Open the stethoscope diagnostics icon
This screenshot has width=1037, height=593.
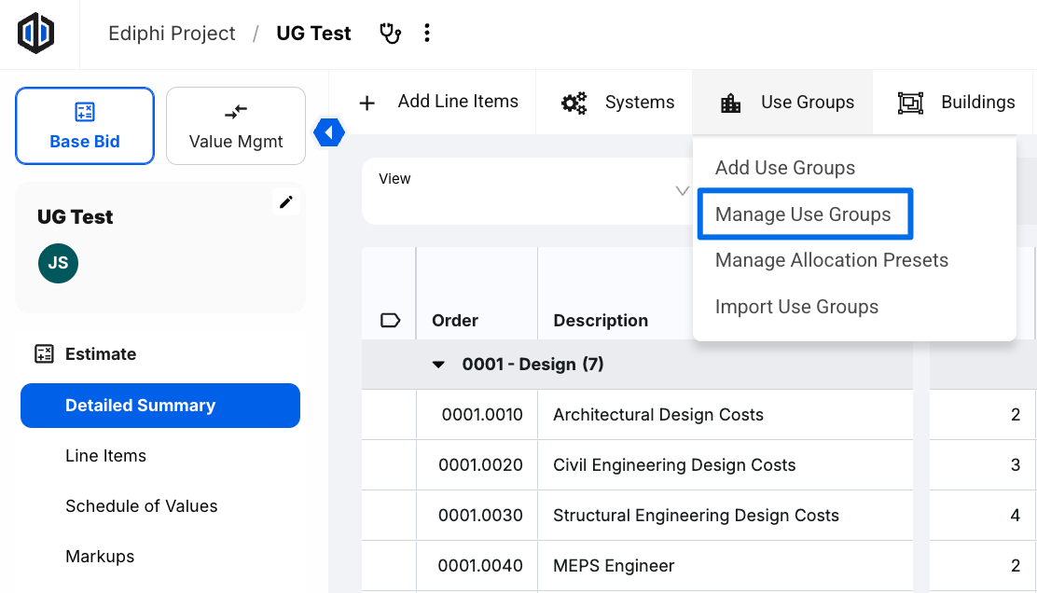point(390,33)
